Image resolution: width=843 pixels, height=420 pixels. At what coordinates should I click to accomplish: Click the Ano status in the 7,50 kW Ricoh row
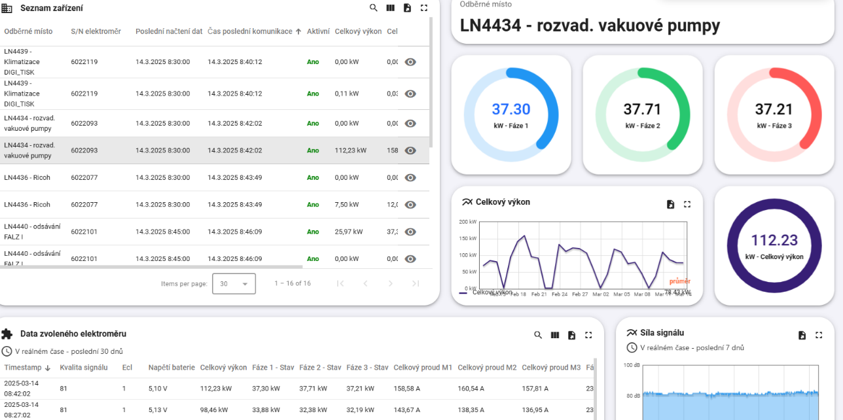point(313,205)
